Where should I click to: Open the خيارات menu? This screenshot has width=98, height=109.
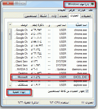point(82,10)
